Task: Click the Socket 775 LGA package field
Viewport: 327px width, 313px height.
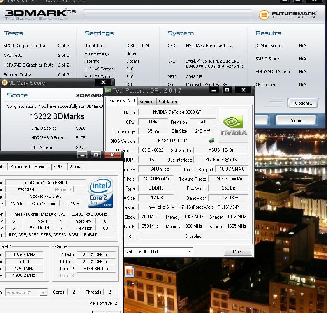Action: pos(46,196)
